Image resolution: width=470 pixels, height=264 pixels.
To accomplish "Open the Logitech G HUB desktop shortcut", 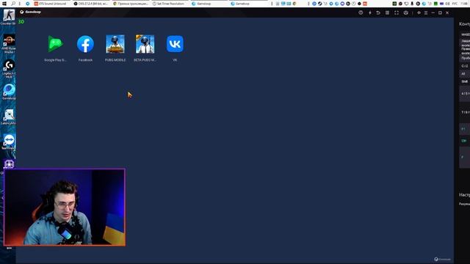I will [x=9, y=69].
